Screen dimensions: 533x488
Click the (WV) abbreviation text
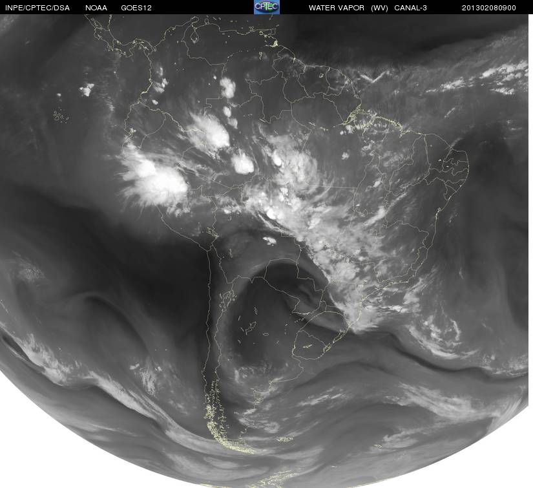coord(379,8)
